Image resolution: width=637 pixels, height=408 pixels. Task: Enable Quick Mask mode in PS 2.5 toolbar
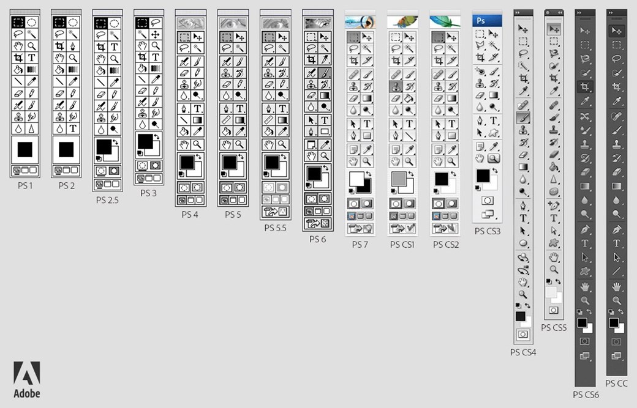(114, 171)
